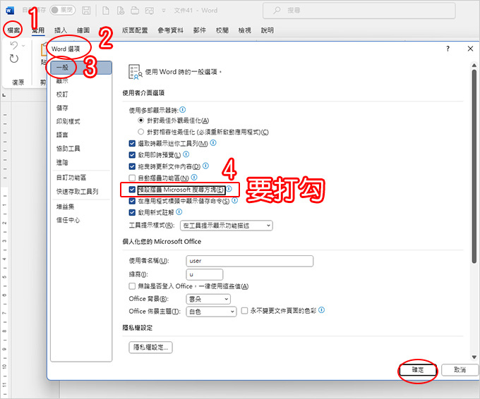480x399 pixels.
Task: Click info icon beside 啟用即時預覽
Action: tap(186, 154)
